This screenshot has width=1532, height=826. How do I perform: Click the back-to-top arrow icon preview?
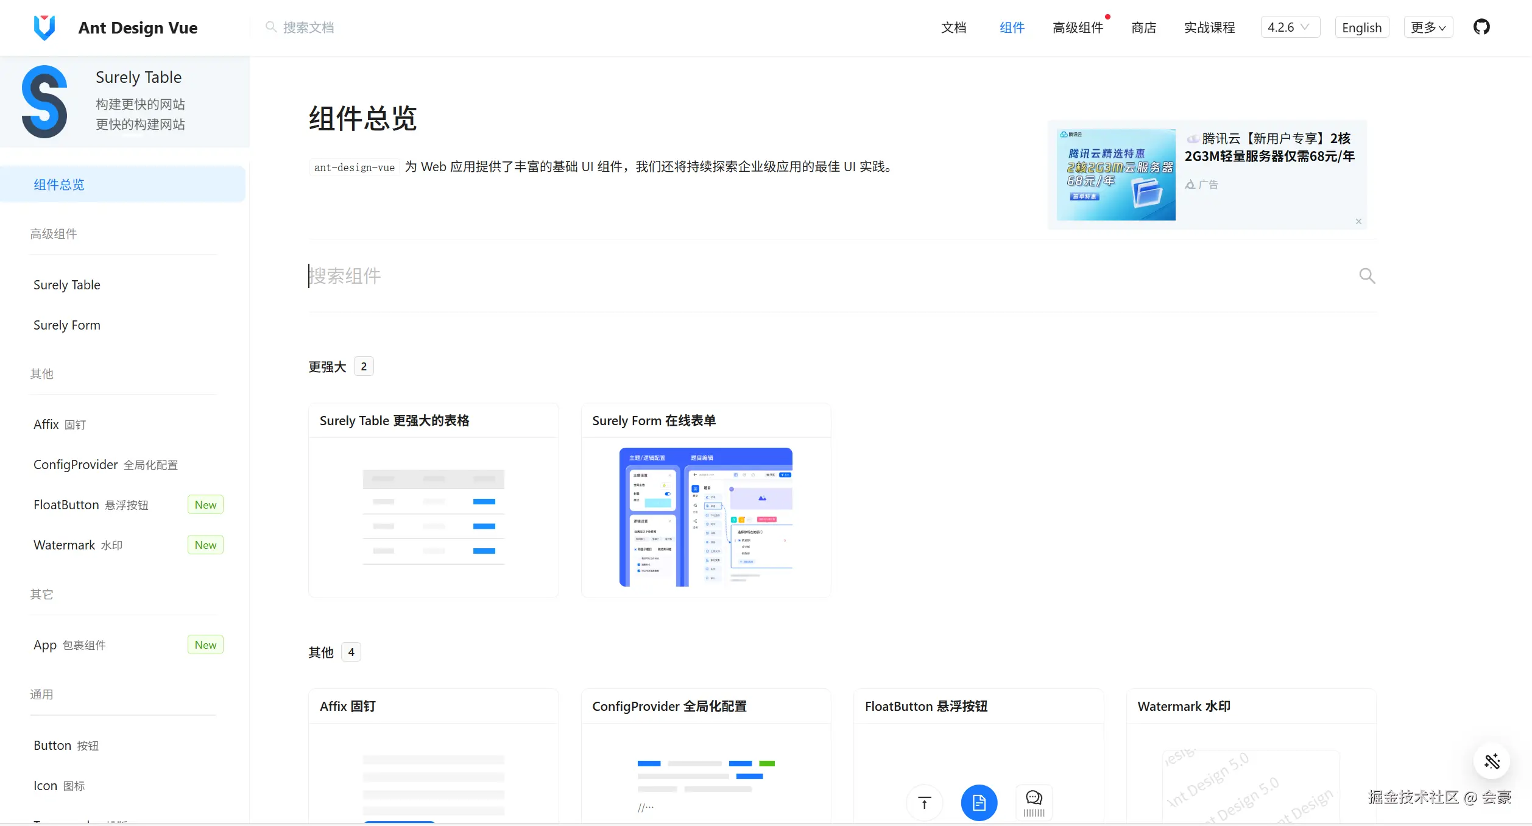[x=924, y=803]
